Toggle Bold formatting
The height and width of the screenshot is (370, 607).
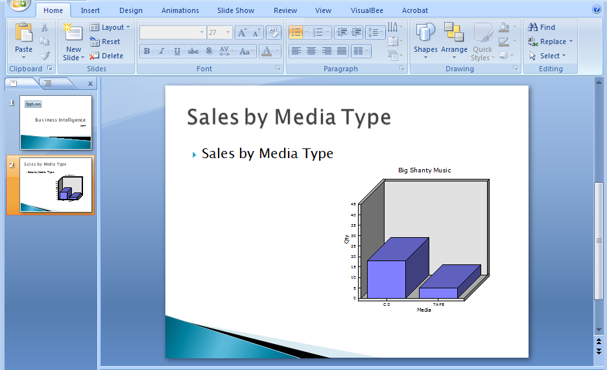pos(147,51)
